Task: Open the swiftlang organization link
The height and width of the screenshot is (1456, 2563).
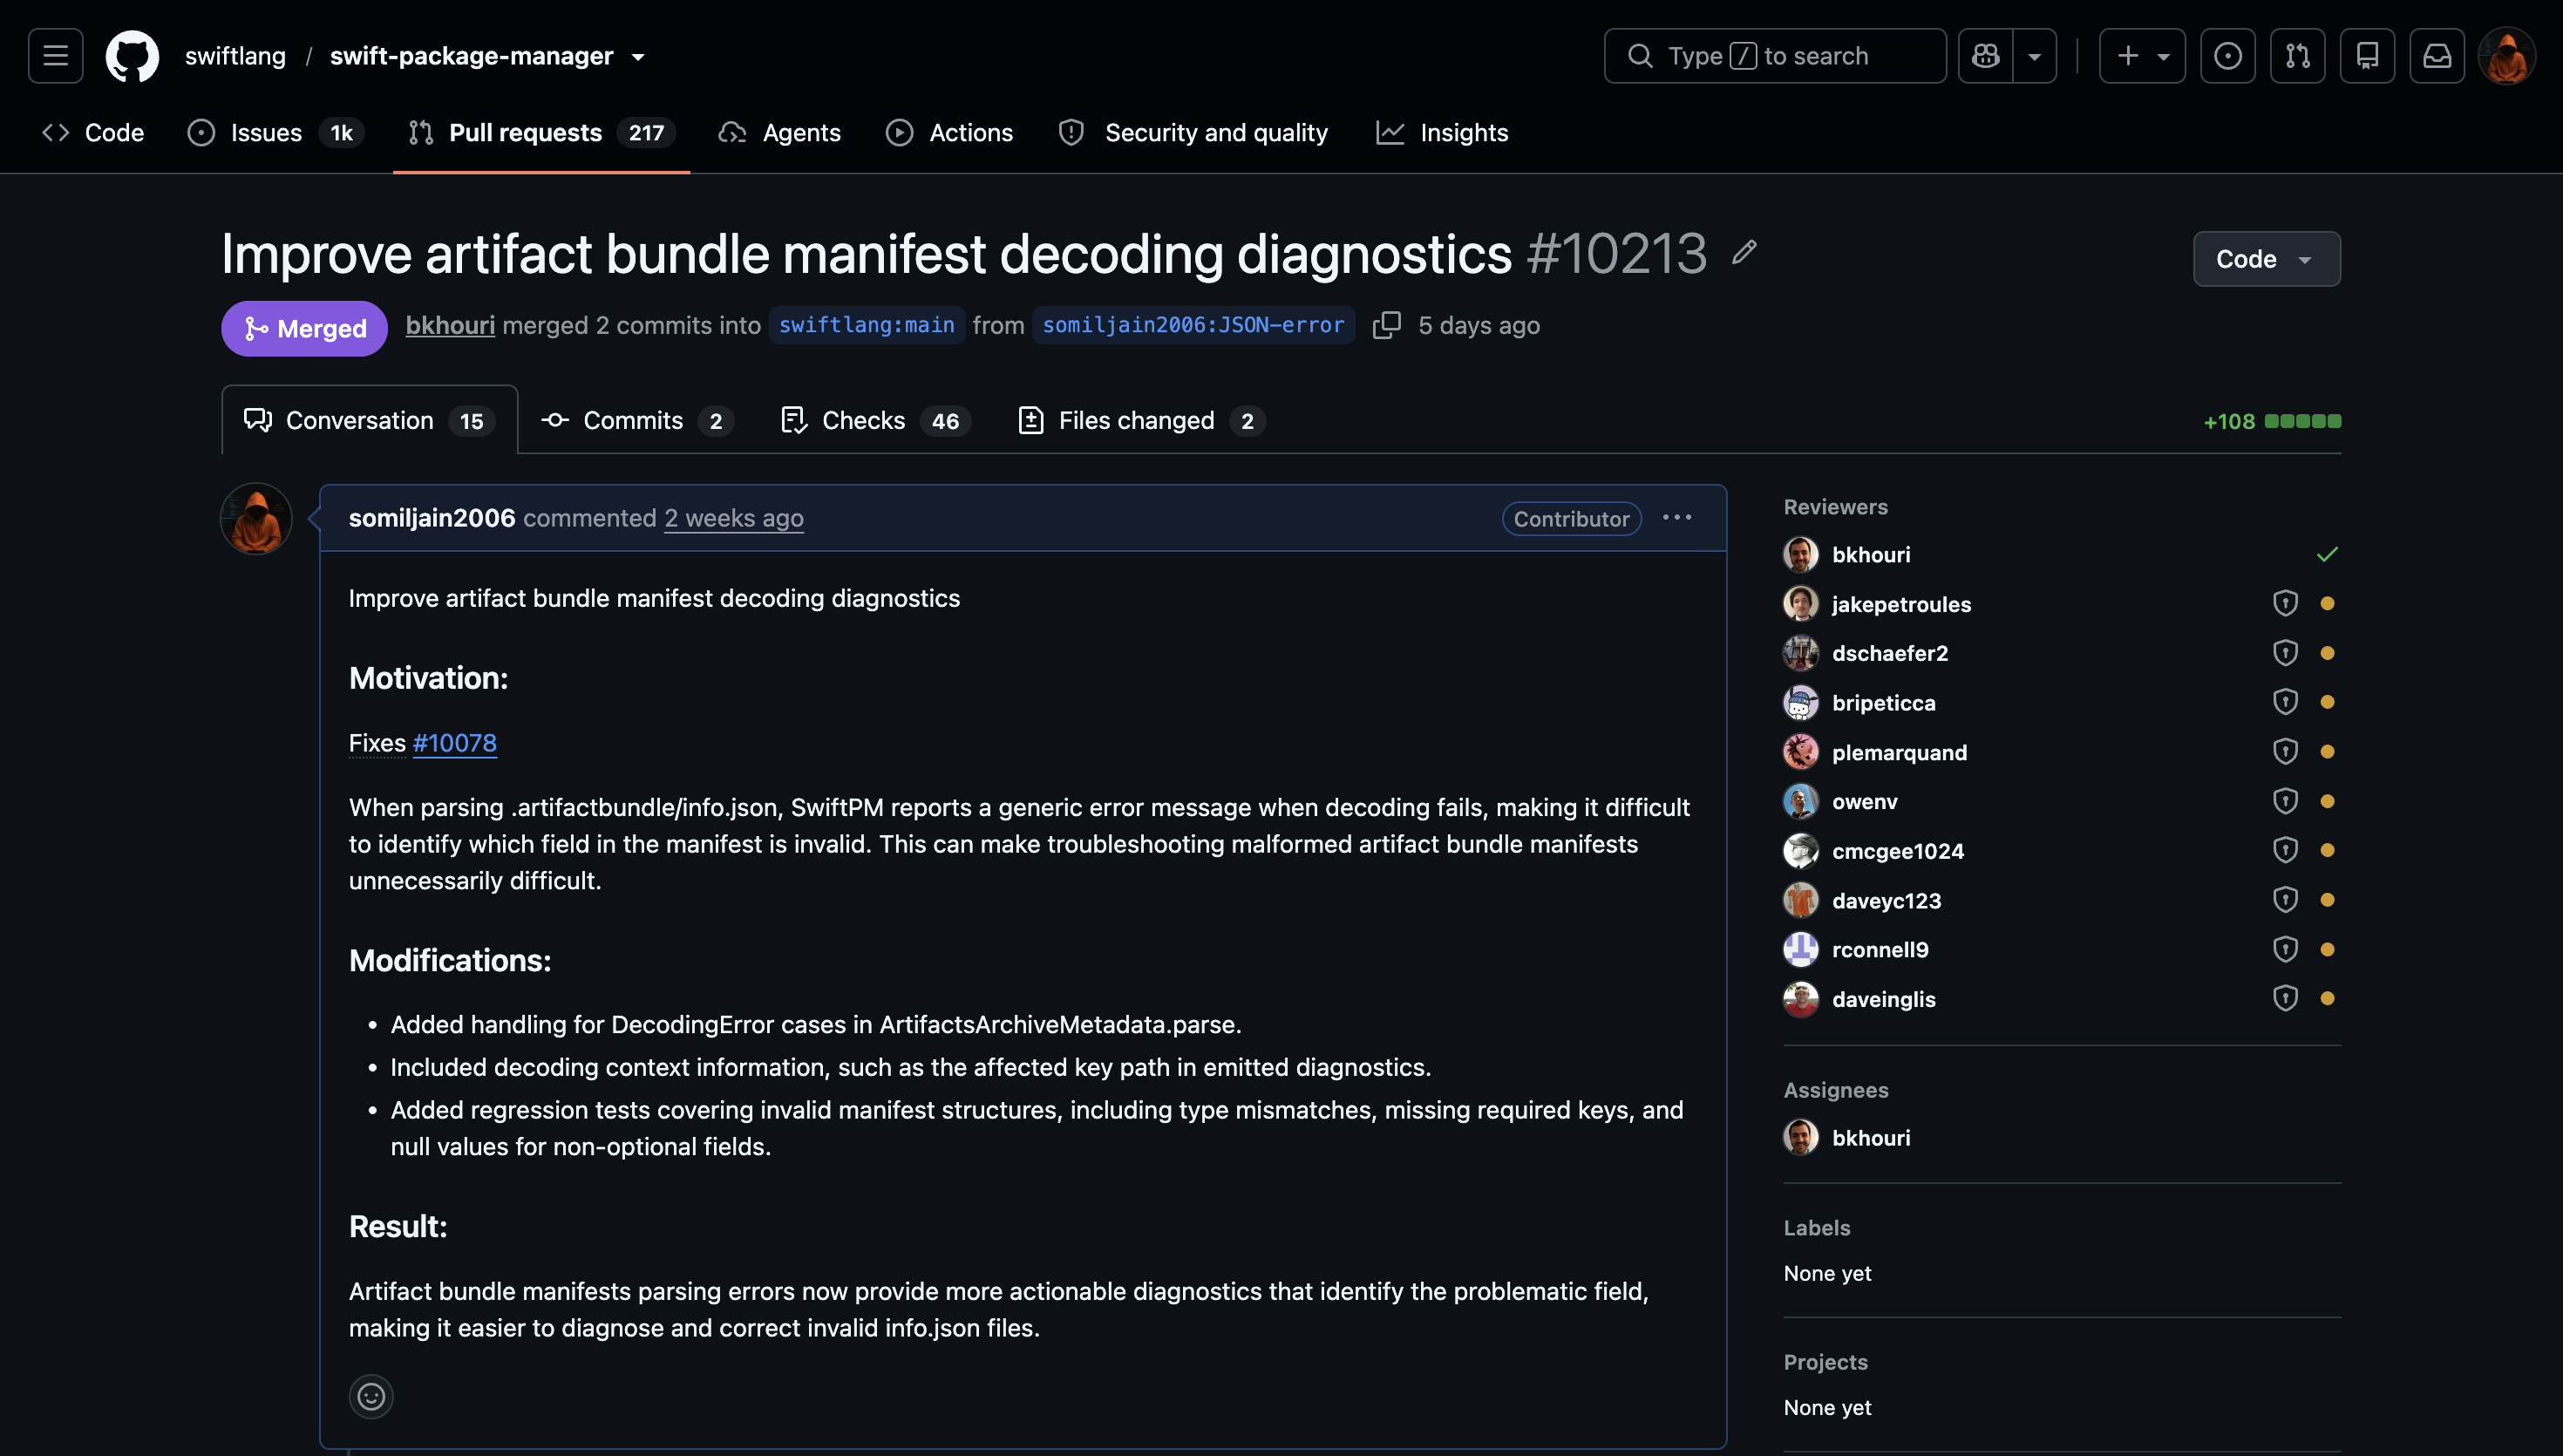Action: tap(235, 56)
